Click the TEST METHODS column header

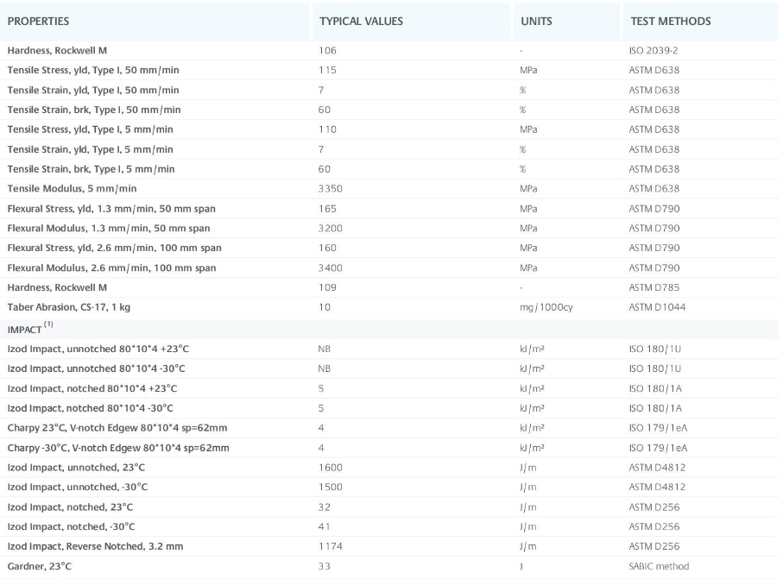[670, 21]
